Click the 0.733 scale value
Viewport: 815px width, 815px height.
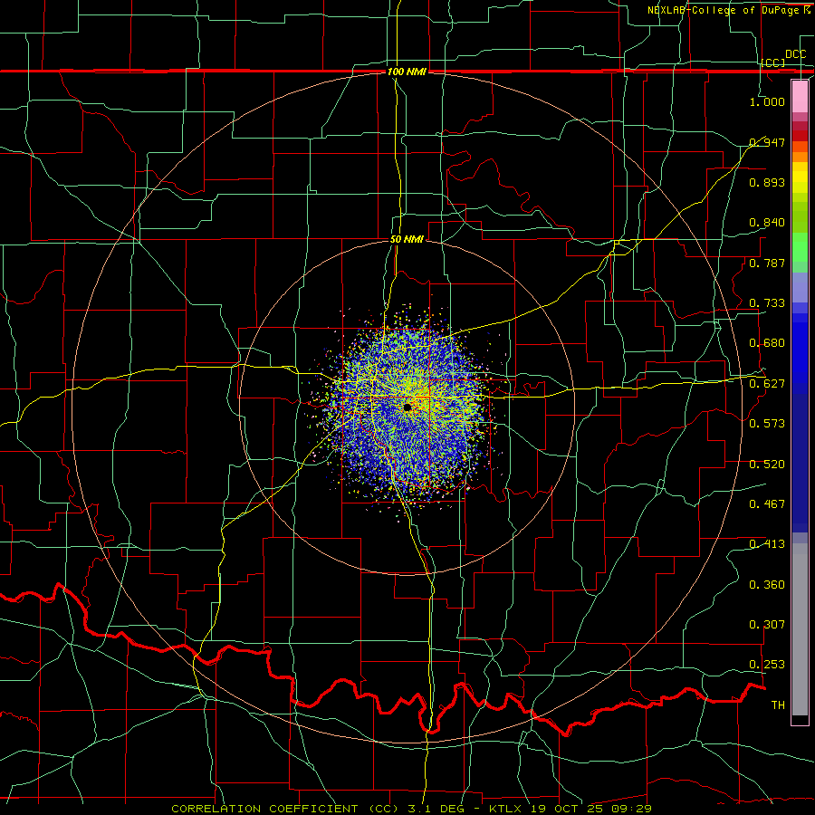tap(767, 303)
